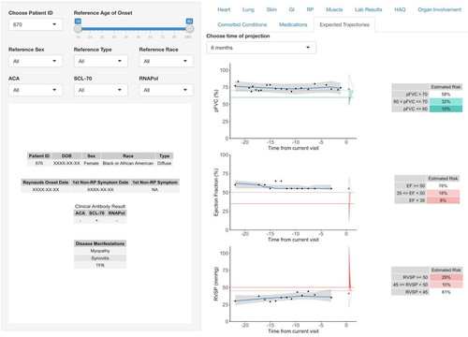This screenshot has width=468, height=337.
Task: Click the 1st Non-RP Symptom Date header
Action: point(100,183)
